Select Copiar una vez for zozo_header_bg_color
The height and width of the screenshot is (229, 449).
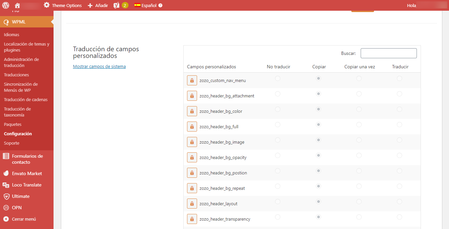pos(359,109)
